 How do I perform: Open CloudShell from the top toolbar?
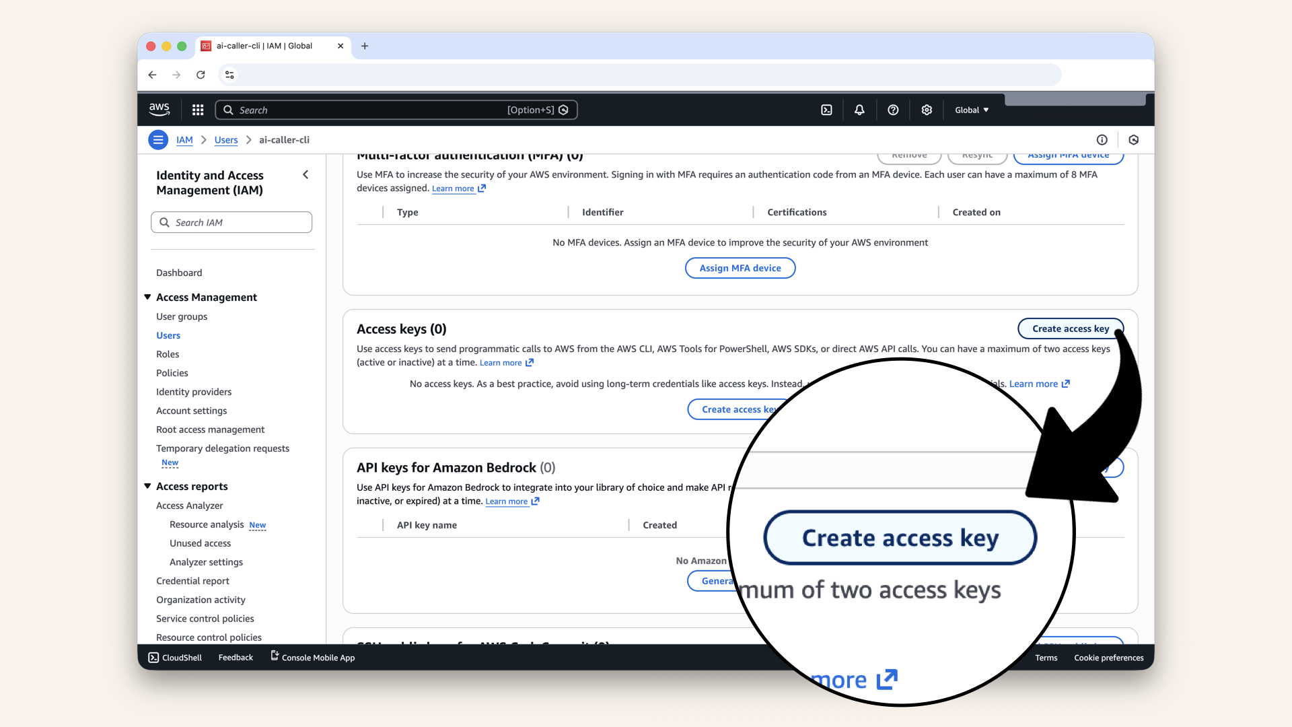click(827, 110)
